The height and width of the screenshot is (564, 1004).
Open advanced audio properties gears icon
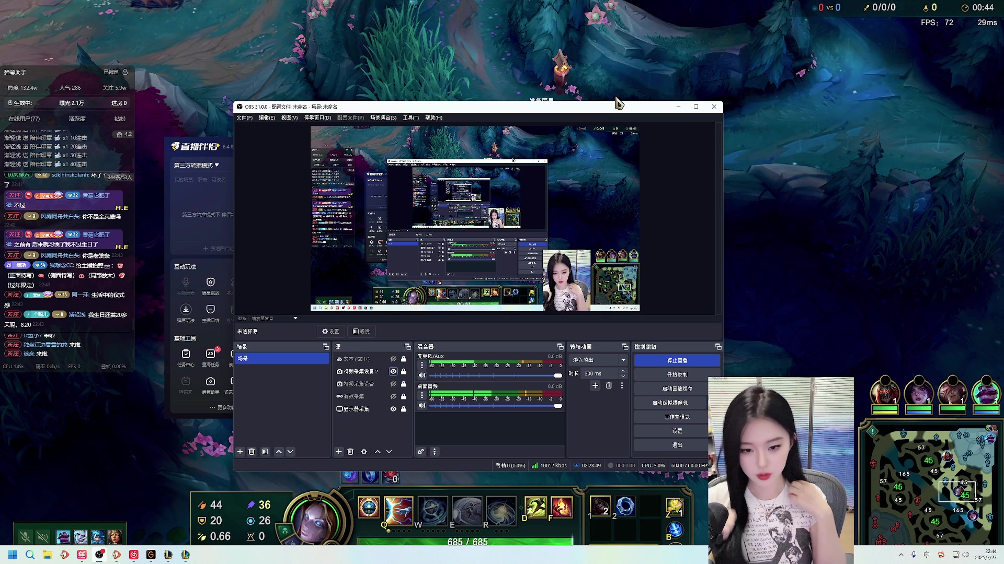click(421, 452)
